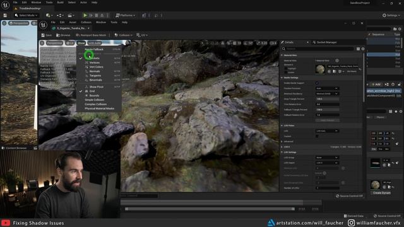Collapse LOD Settings section
Viewport: 404px width, 227px height.
coord(282,152)
